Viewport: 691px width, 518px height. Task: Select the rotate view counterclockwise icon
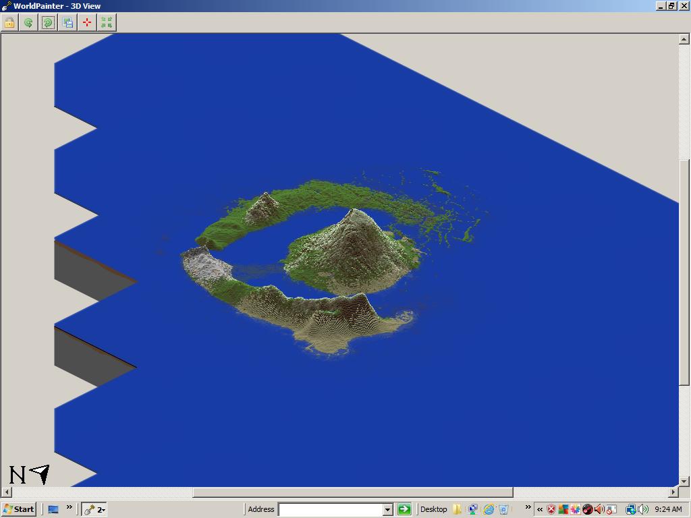[28, 22]
